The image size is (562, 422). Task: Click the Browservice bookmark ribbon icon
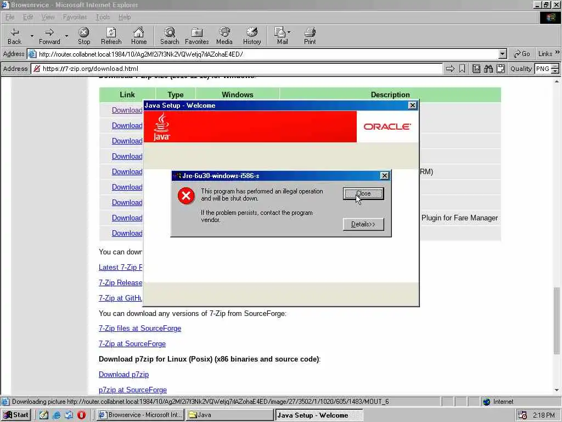point(462,69)
